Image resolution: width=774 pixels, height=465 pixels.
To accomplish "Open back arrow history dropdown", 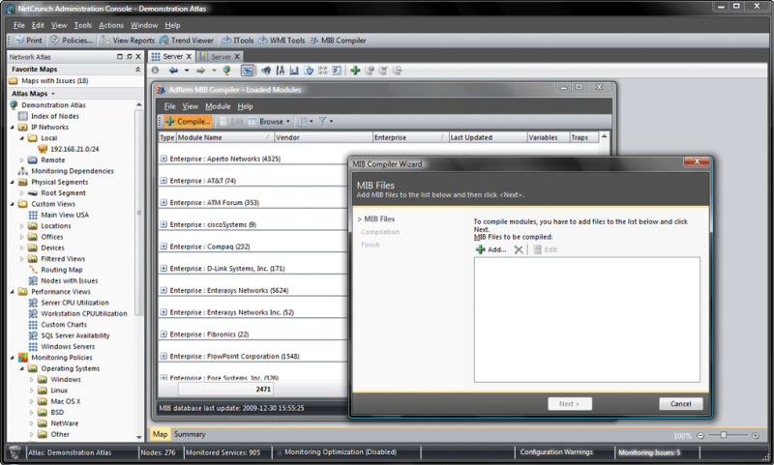I will pos(187,71).
